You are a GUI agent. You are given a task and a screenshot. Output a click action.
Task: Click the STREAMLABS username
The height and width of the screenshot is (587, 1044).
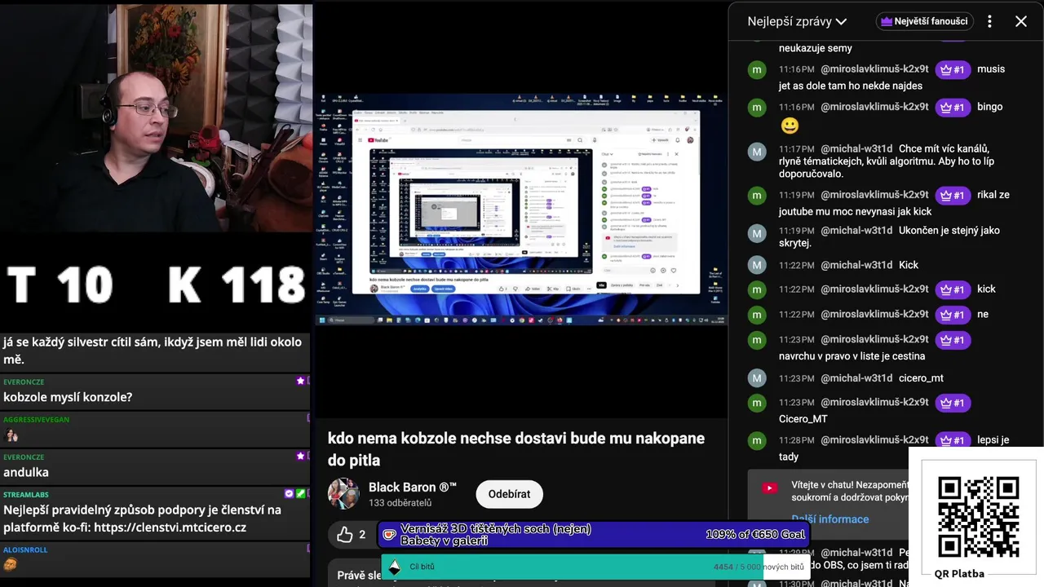pyautogui.click(x=26, y=494)
